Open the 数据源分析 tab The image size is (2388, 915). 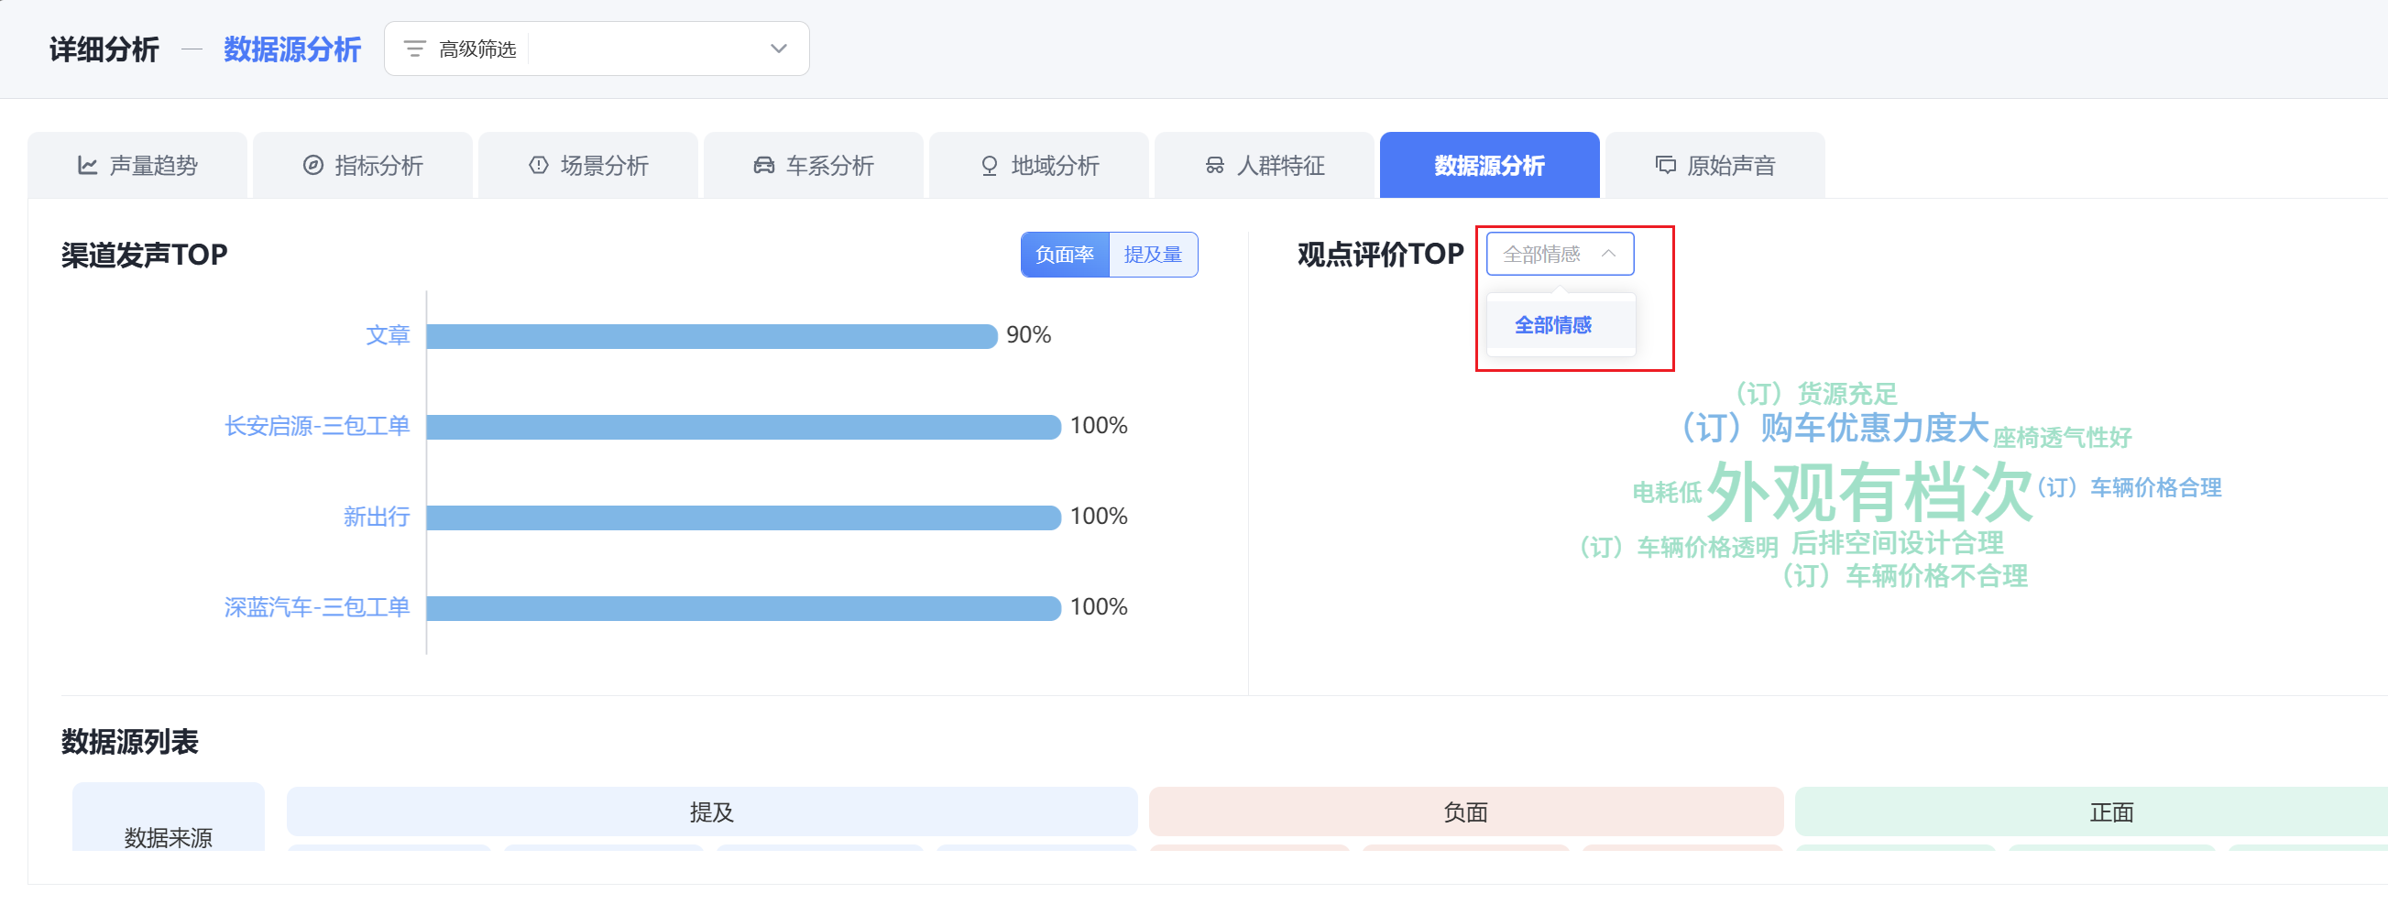(1489, 166)
